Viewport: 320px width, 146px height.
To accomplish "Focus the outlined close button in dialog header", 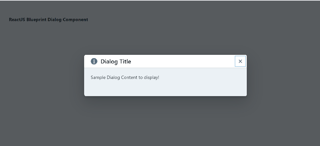I will [240, 61].
